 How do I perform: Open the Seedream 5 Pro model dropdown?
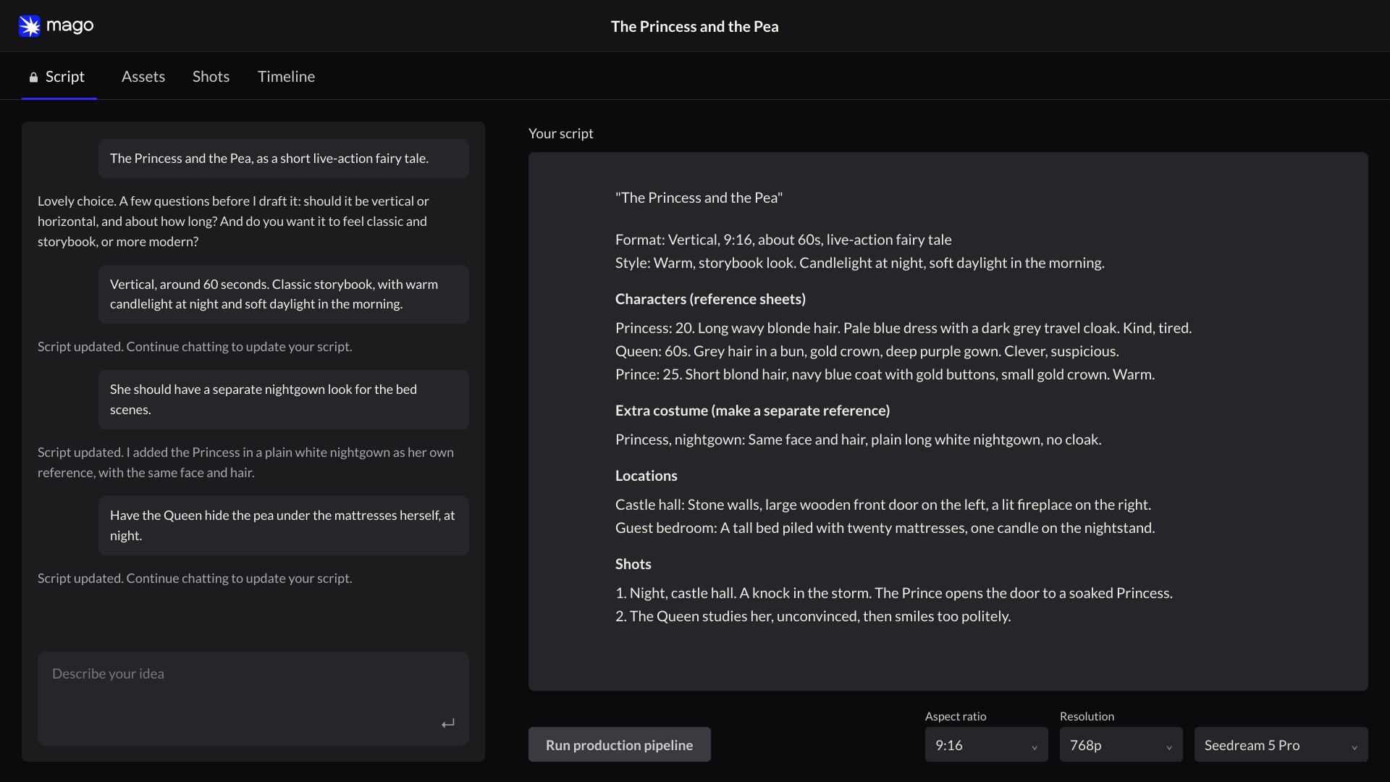[1281, 744]
